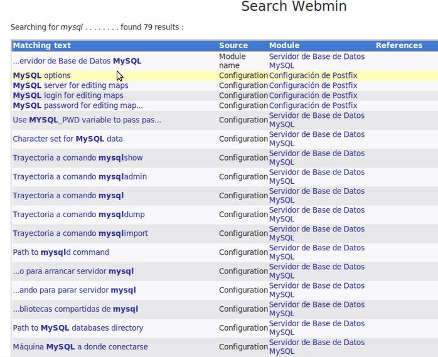Open 'Máquina MySQL a donde conectarse' result
438x357 pixels.
tap(80, 346)
